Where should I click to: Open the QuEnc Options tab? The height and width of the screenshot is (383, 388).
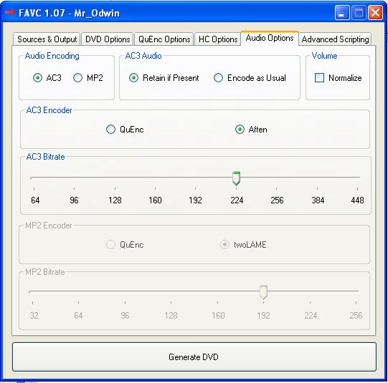pyautogui.click(x=164, y=39)
